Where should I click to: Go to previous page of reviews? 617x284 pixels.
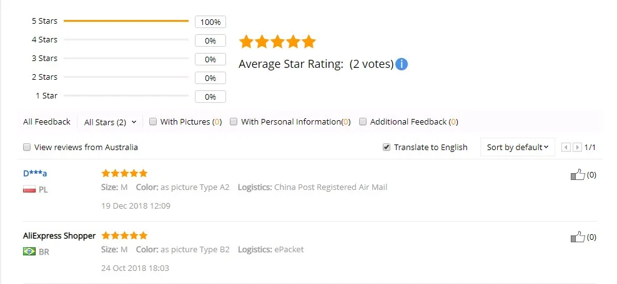pos(566,148)
